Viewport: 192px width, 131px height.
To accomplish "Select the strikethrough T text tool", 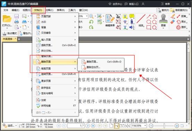I will (x=125, y=22).
